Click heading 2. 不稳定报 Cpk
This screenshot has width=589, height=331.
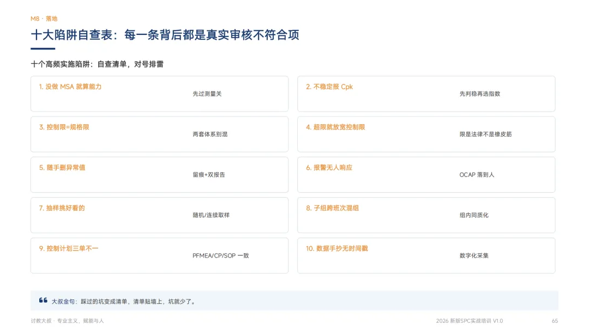329,87
